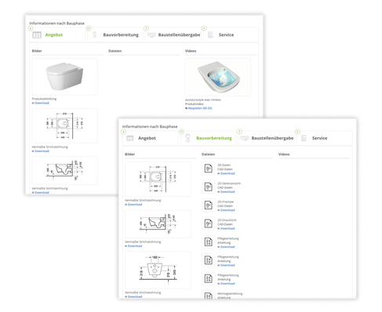Viewport: 382px width, 312px height.
Task: Download the 2D-Draufsicht CAD file
Action: [227, 228]
